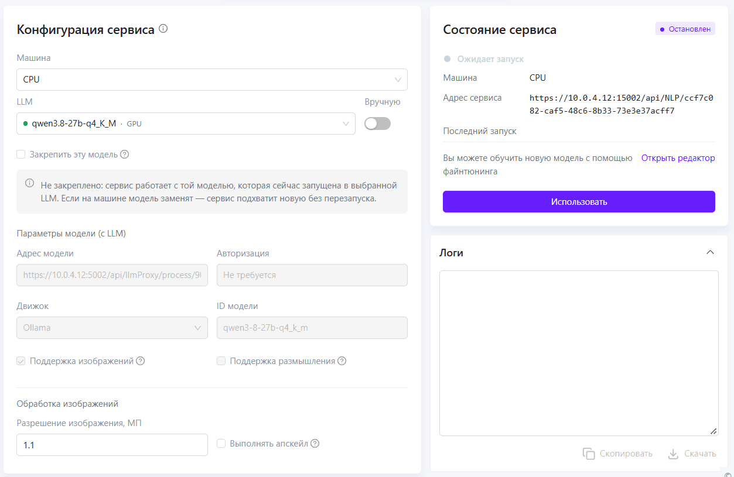Click help icon for Поддержка изображений

(x=141, y=361)
